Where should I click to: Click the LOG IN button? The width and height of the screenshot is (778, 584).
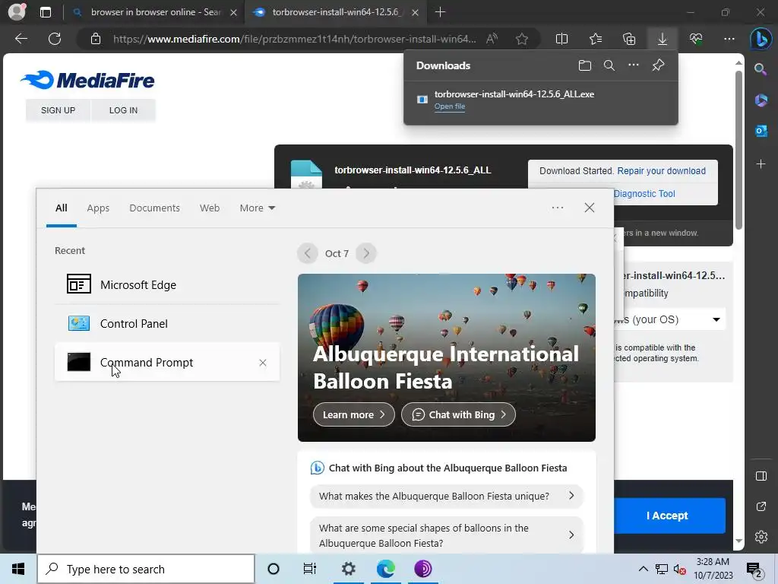click(123, 110)
